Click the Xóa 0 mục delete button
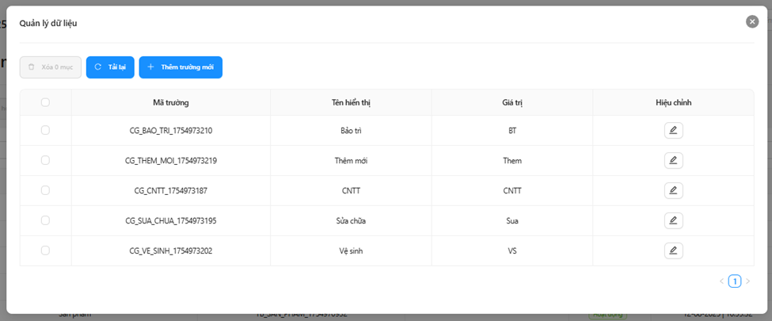This screenshot has width=772, height=321. tap(51, 67)
